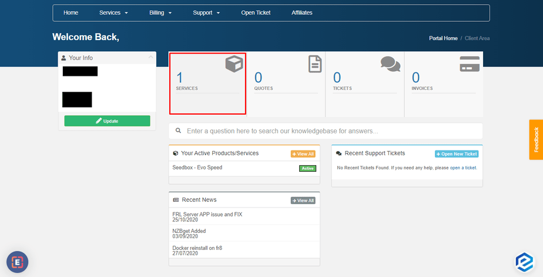Click the newspaper icon beside Recent News
Screen dimensions: 543x277
tap(176, 200)
